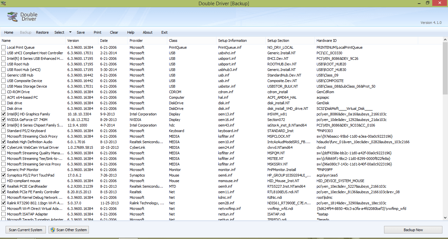Image resolution: width=448 pixels, height=239 pixels.
Task: Click the Select menu item
Action: [x=59, y=32]
